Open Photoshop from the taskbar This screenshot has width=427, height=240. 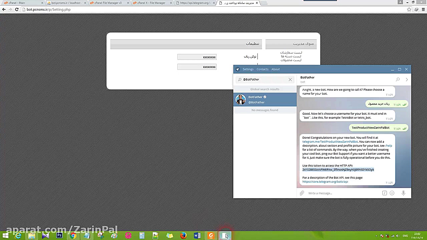pos(59,236)
